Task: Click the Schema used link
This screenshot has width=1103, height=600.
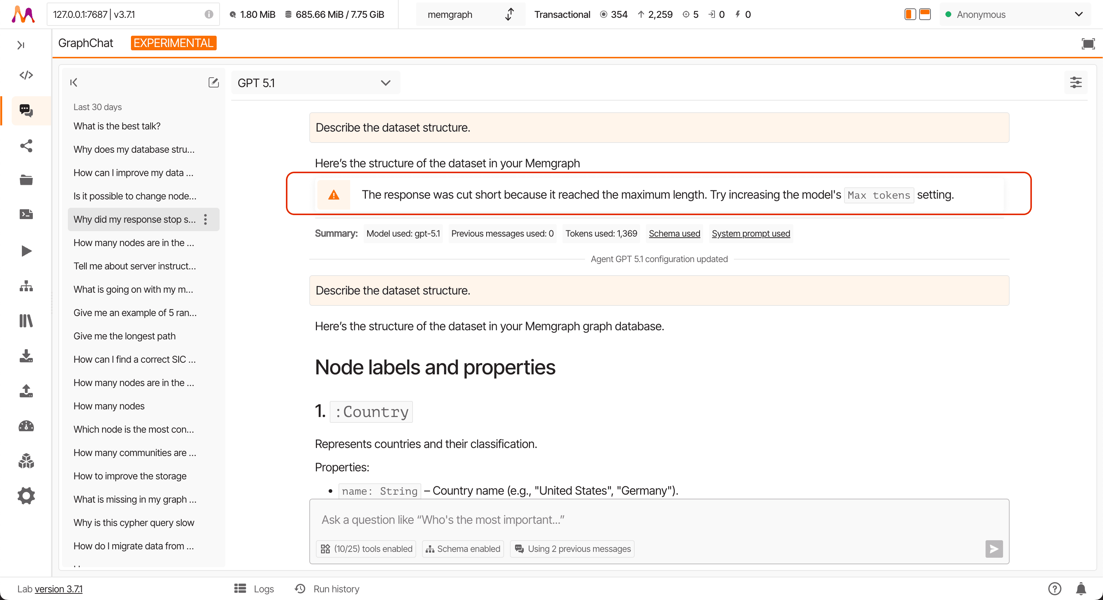Action: pos(674,233)
